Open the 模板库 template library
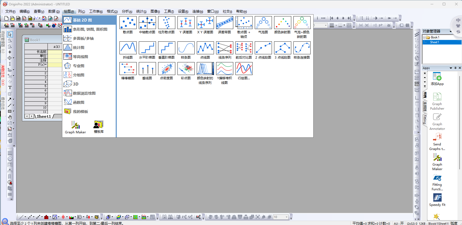 point(99,127)
